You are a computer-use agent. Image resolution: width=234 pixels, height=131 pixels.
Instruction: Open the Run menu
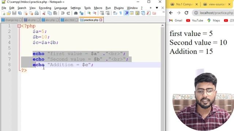coord(108,8)
